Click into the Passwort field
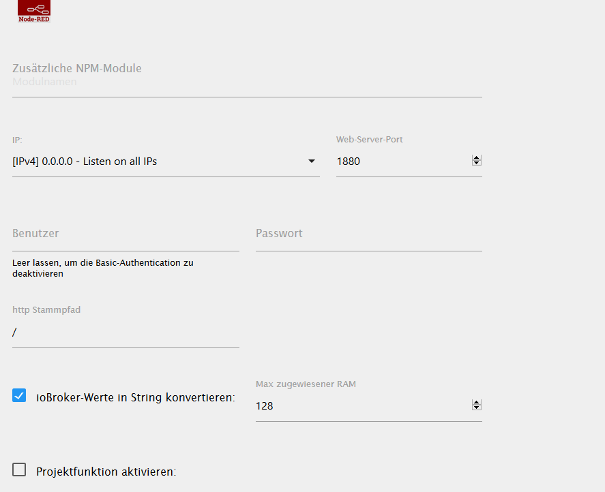605x492 pixels. pyautogui.click(x=368, y=234)
